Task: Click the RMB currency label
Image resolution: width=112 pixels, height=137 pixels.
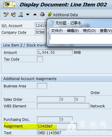Action: [x=77, y=53]
